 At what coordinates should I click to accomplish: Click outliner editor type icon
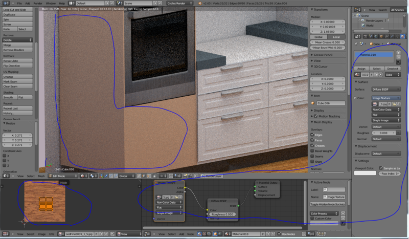pyautogui.click(x=357, y=10)
